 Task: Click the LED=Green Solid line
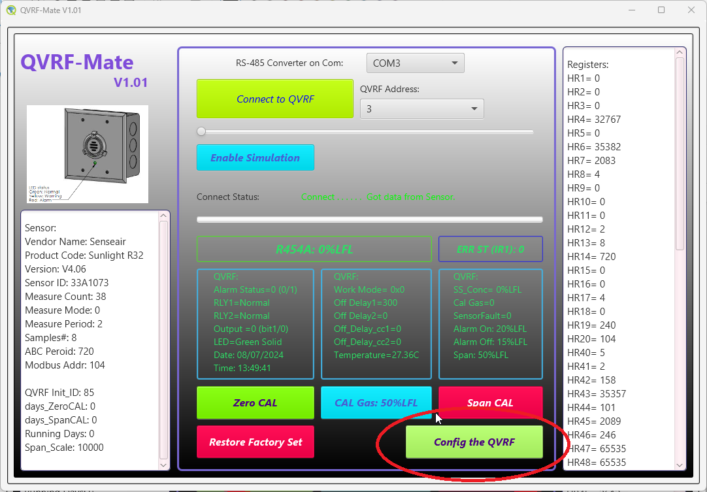point(248,342)
